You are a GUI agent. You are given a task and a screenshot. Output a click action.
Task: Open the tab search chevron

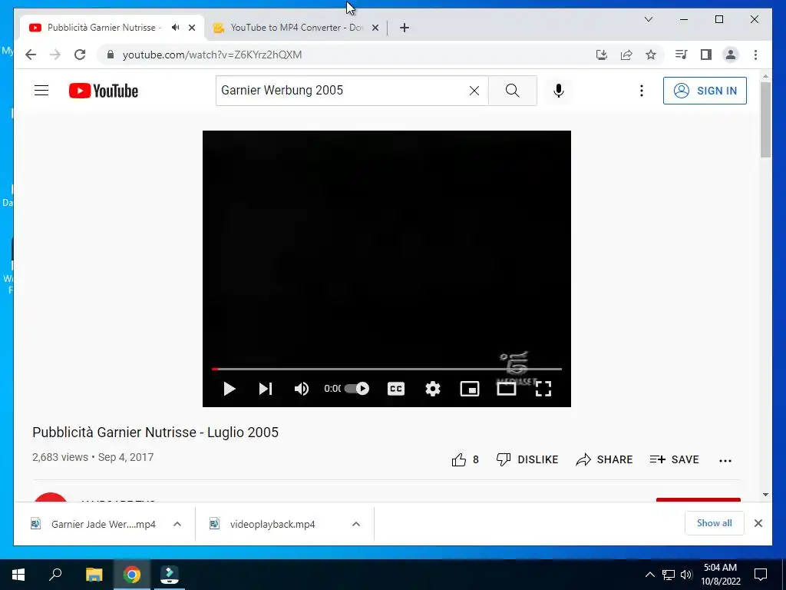648,19
